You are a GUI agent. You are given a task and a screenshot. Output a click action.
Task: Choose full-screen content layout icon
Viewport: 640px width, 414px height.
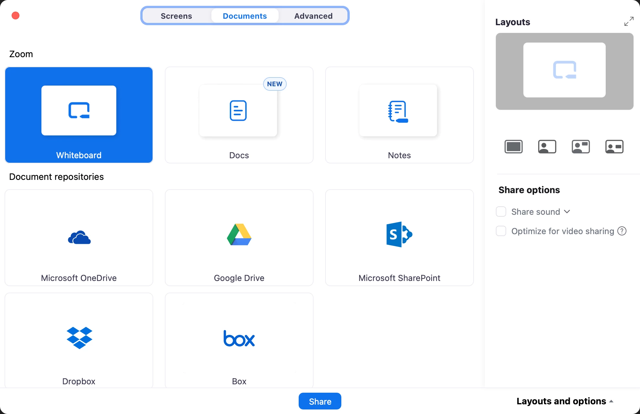[x=514, y=147]
